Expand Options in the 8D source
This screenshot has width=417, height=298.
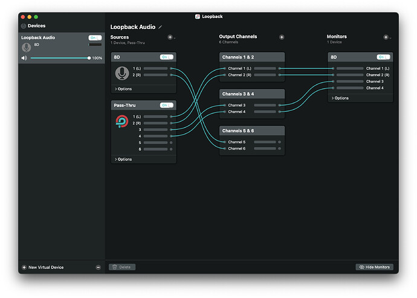[123, 89]
